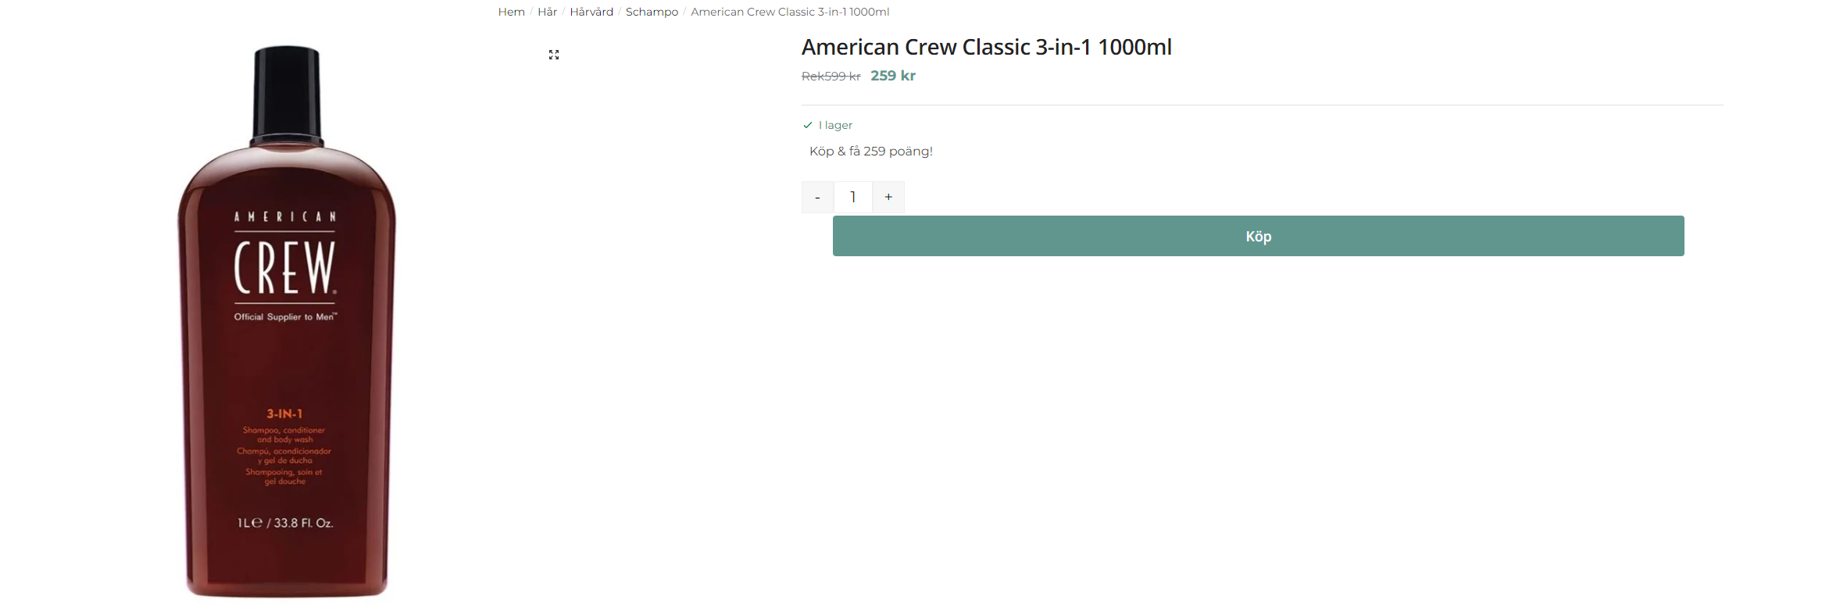Navigate to the Hårvård breadcrumb
This screenshot has height=614, width=1847.
coord(591,12)
